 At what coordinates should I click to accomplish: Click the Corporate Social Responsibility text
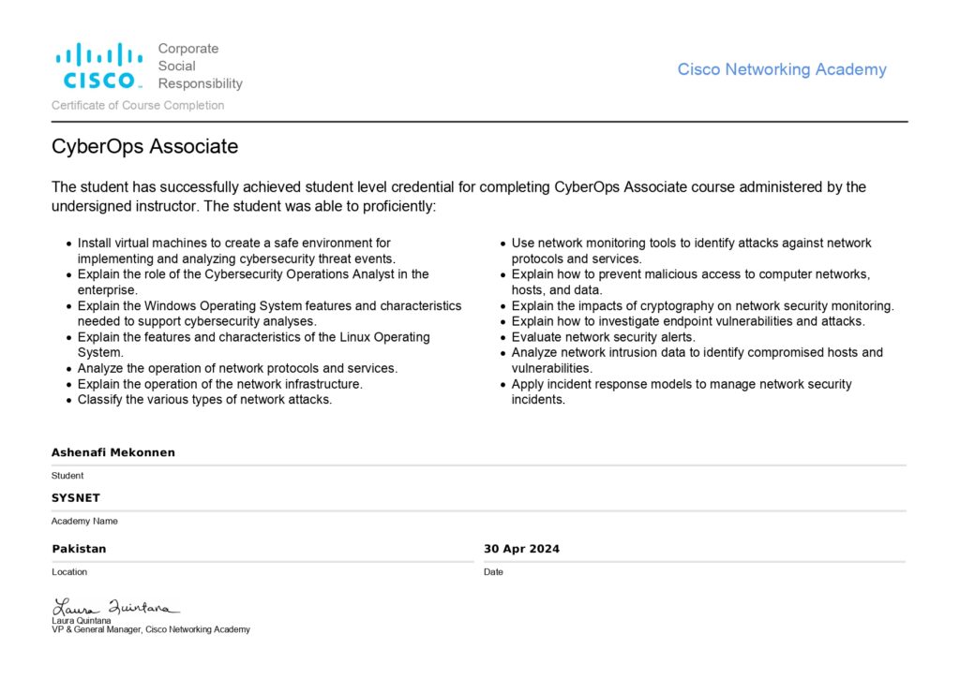pyautogui.click(x=200, y=66)
